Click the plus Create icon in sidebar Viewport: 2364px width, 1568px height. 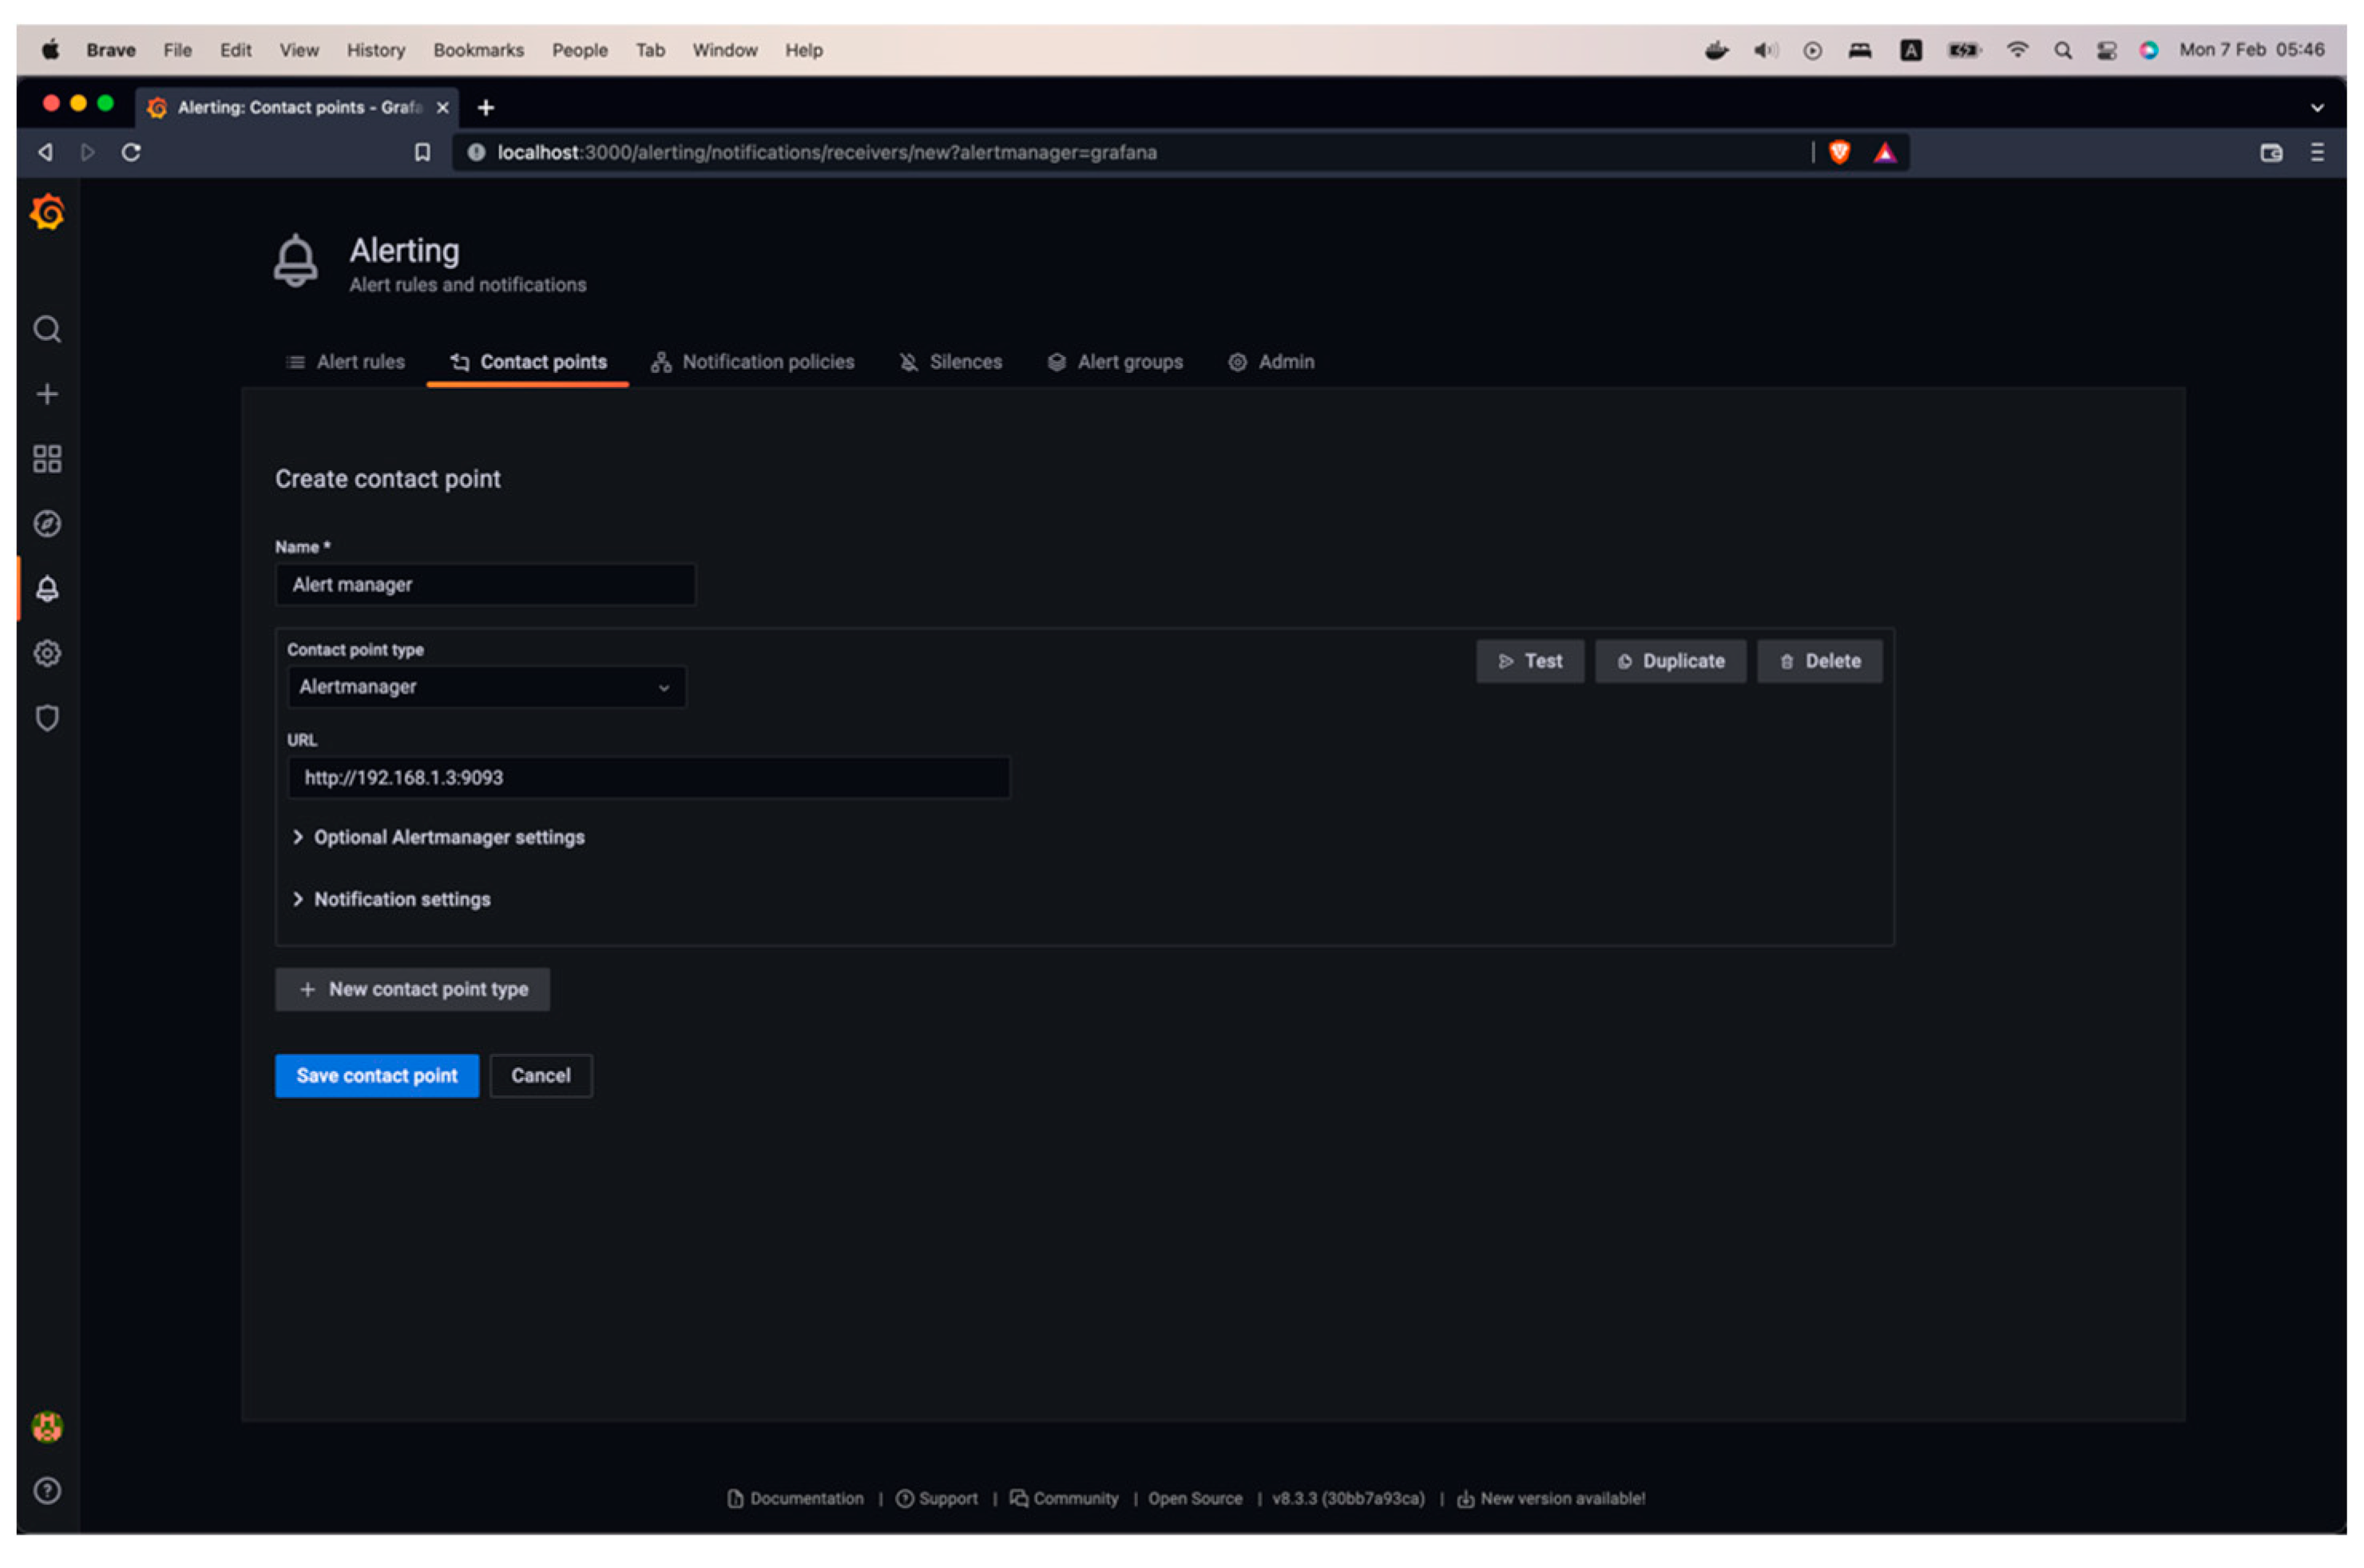pos(47,394)
